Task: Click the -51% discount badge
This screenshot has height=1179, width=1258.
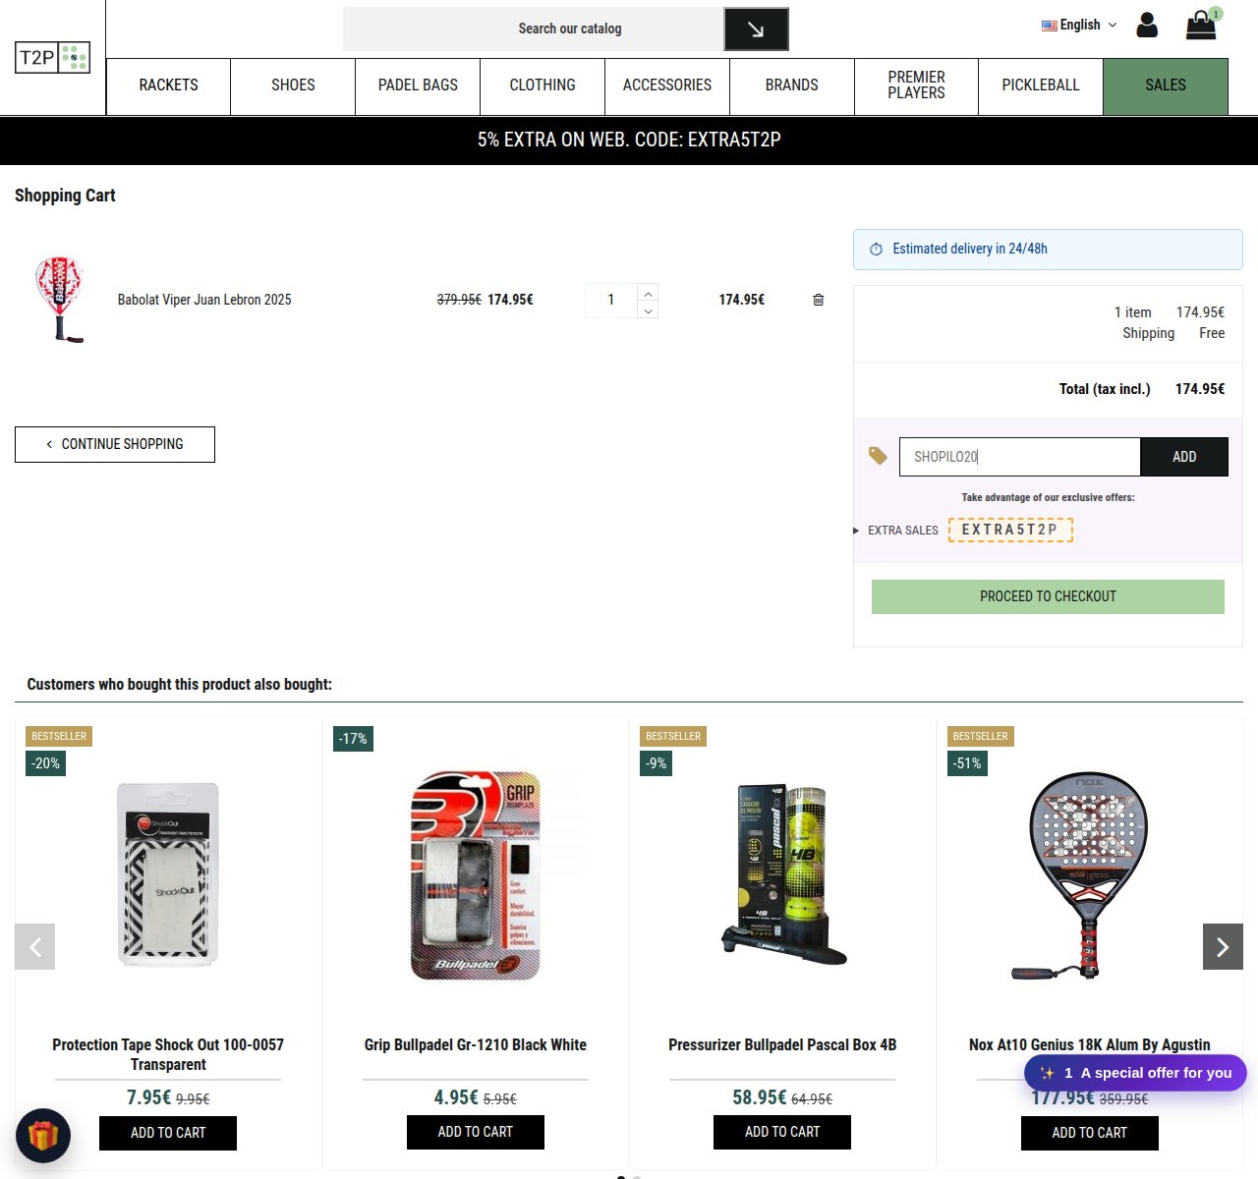Action: pyautogui.click(x=967, y=763)
